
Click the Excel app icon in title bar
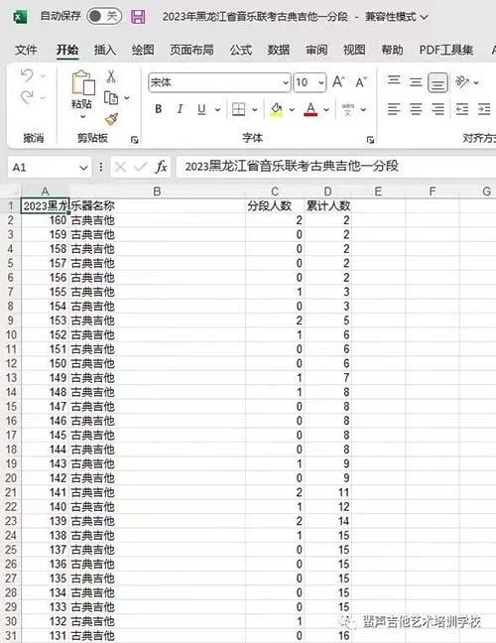tap(20, 17)
